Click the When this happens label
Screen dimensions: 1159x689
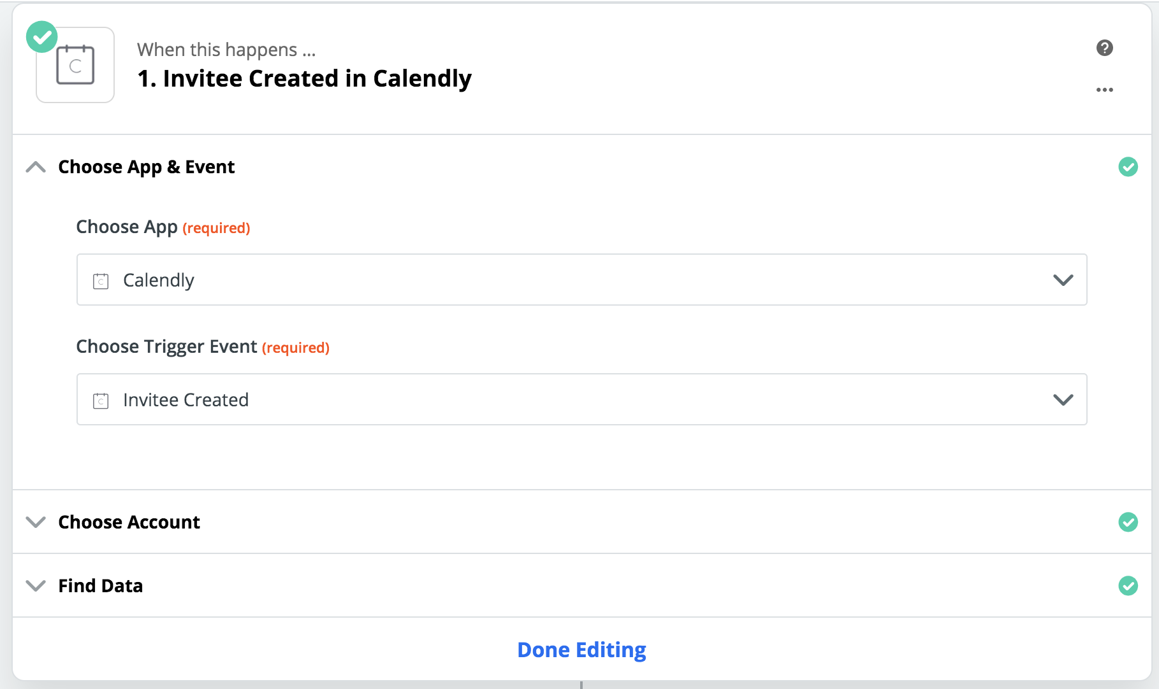point(226,50)
